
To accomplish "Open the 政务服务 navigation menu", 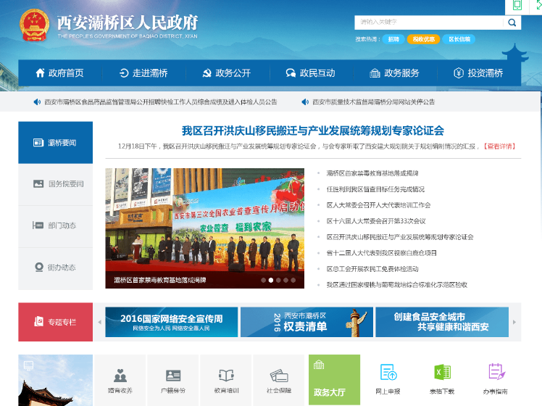I will pyautogui.click(x=394, y=73).
